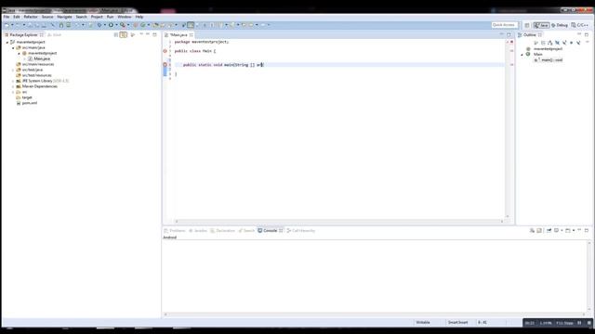Select pom.xml file

pos(29,103)
